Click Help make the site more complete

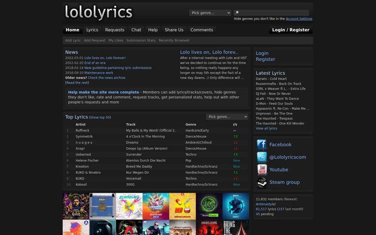pyautogui.click(x=103, y=92)
